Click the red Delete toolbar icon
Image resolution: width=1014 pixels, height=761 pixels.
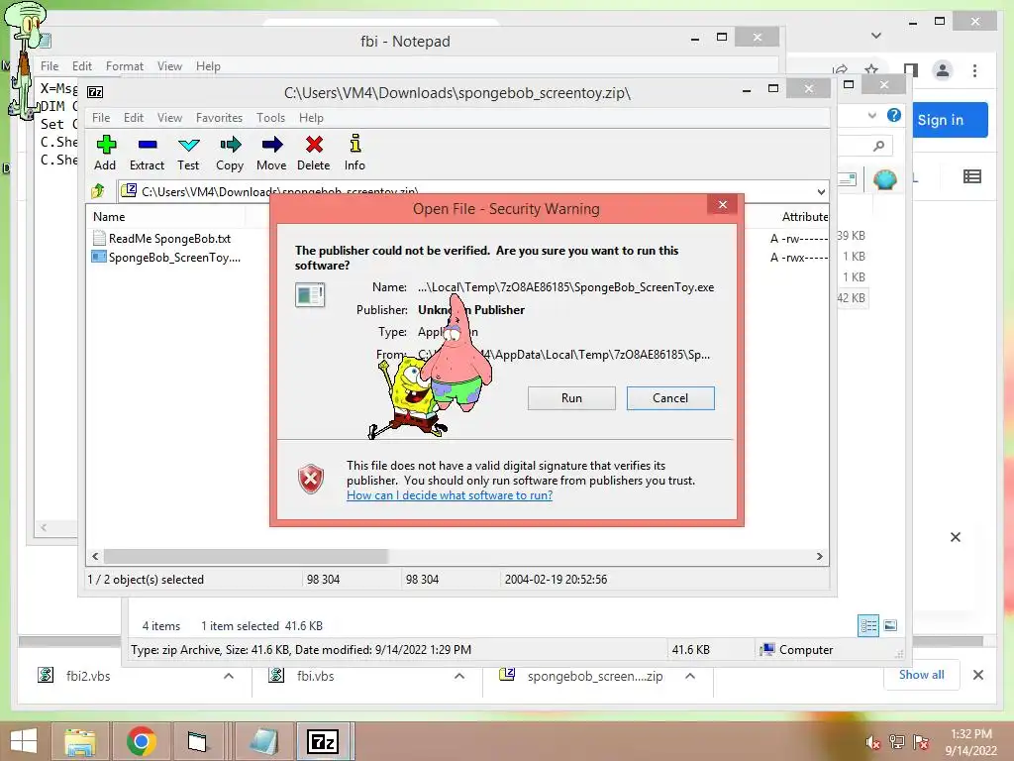pyautogui.click(x=314, y=153)
